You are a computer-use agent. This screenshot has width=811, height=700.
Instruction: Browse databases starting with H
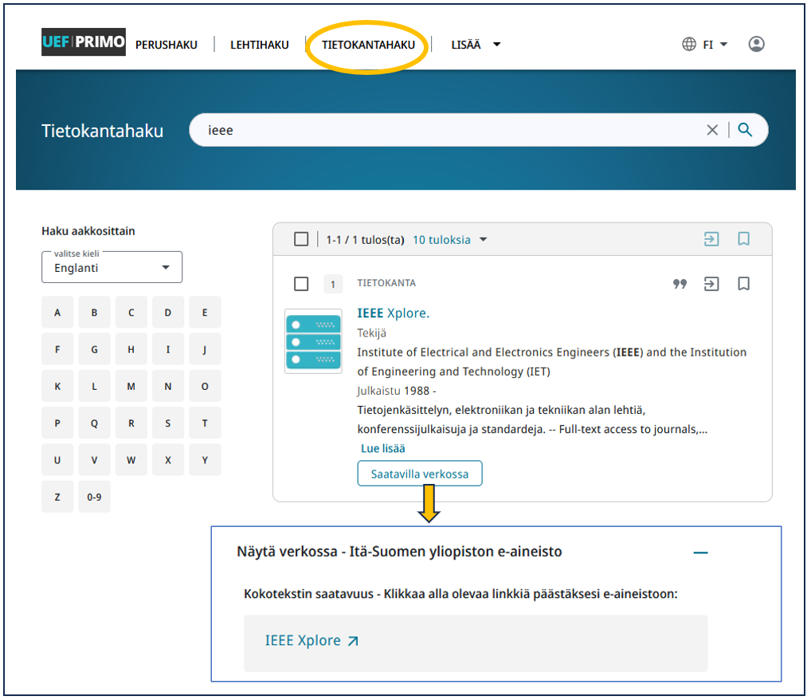click(x=131, y=349)
